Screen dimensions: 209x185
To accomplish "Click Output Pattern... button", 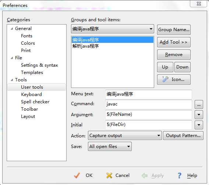I will click(x=183, y=136).
